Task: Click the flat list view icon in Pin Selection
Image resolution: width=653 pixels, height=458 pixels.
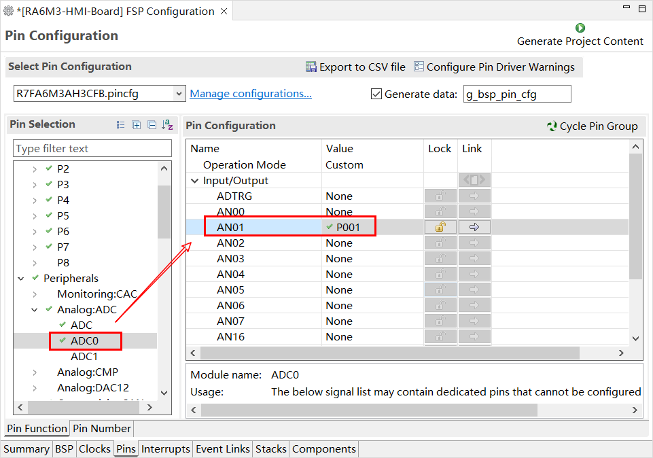Action: [x=121, y=125]
